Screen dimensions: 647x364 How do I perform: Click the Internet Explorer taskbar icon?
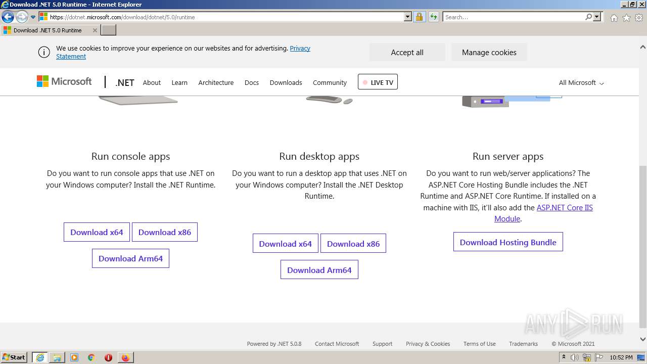coord(40,357)
